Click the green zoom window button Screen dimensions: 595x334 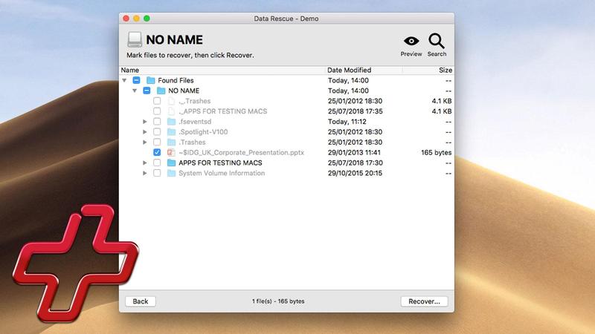[x=147, y=18]
